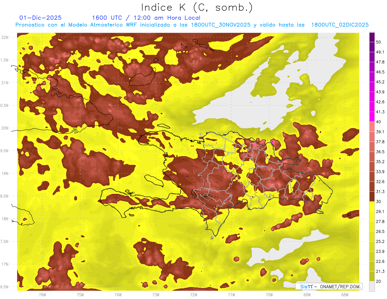Click the '17N' latitude label

[x=5, y=264]
